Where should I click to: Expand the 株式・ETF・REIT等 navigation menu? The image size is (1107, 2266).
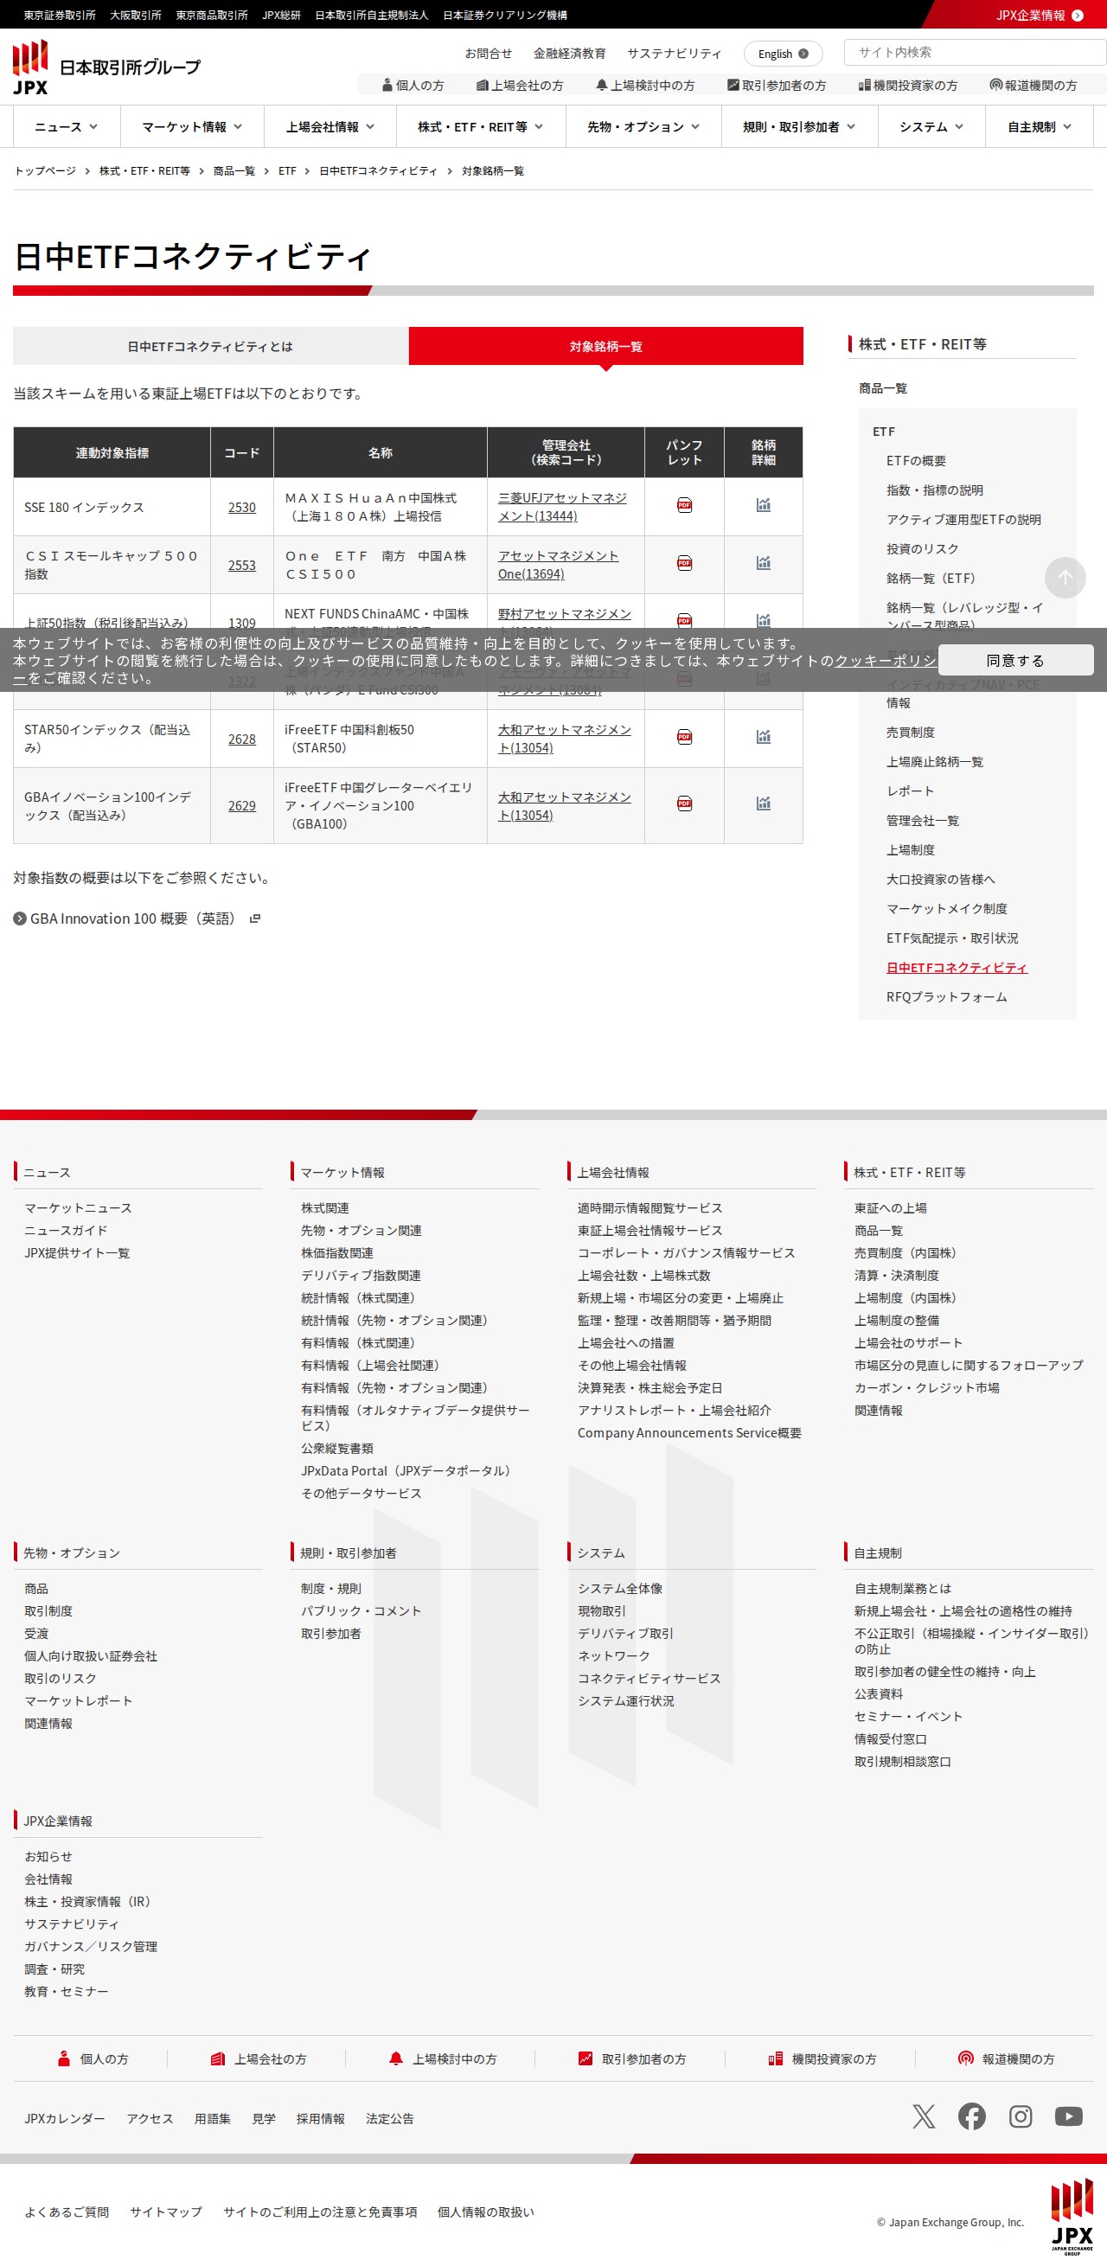click(x=480, y=126)
